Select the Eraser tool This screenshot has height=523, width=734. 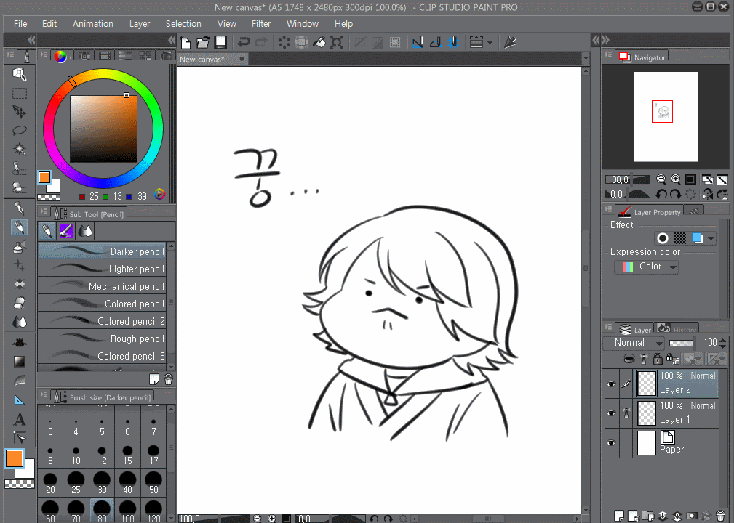20,303
